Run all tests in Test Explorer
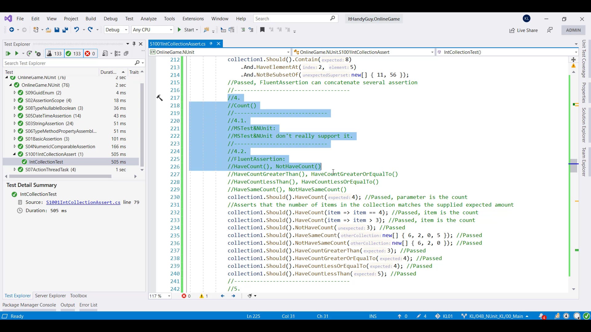Viewport: 591px width, 332px height. (8, 53)
